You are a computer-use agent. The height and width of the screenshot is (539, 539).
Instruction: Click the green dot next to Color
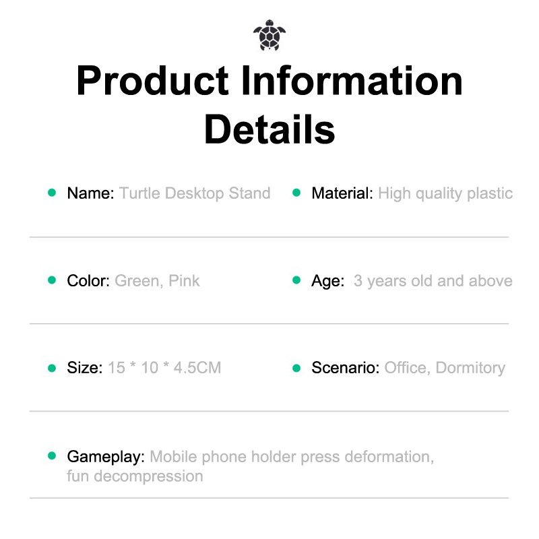pos(52,280)
